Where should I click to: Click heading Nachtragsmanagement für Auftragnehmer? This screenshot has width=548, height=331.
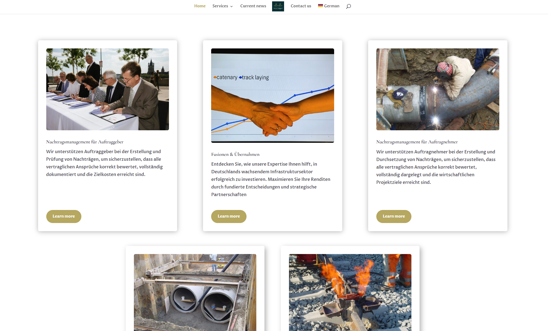(x=417, y=142)
